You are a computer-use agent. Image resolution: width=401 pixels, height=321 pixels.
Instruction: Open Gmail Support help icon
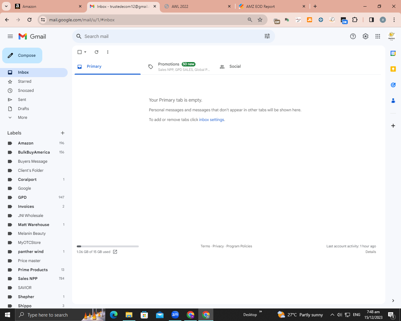click(x=353, y=36)
